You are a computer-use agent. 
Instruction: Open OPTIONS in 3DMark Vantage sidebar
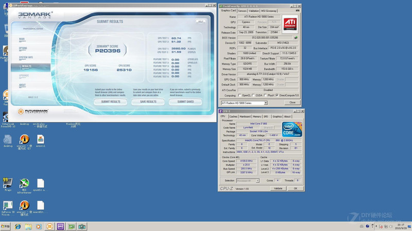[23, 48]
